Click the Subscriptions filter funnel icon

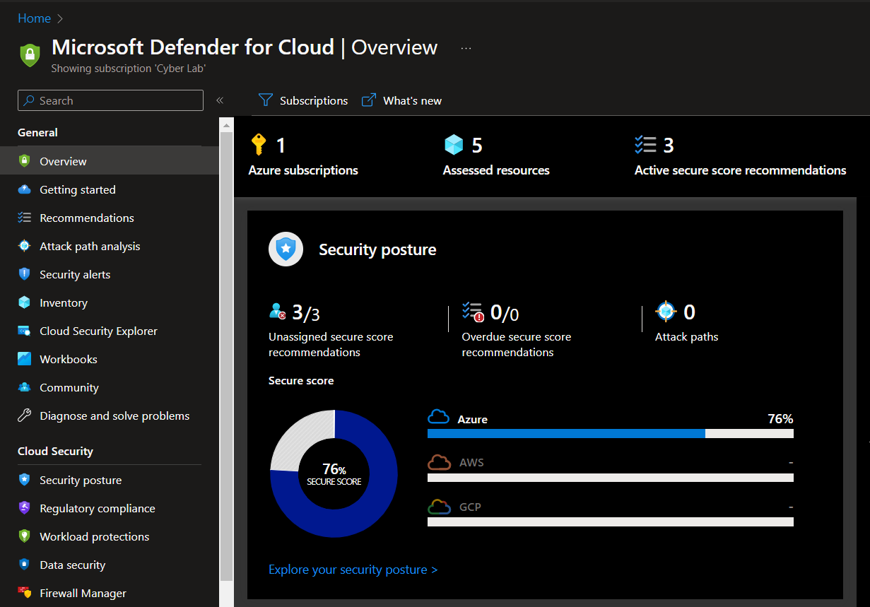coord(265,100)
